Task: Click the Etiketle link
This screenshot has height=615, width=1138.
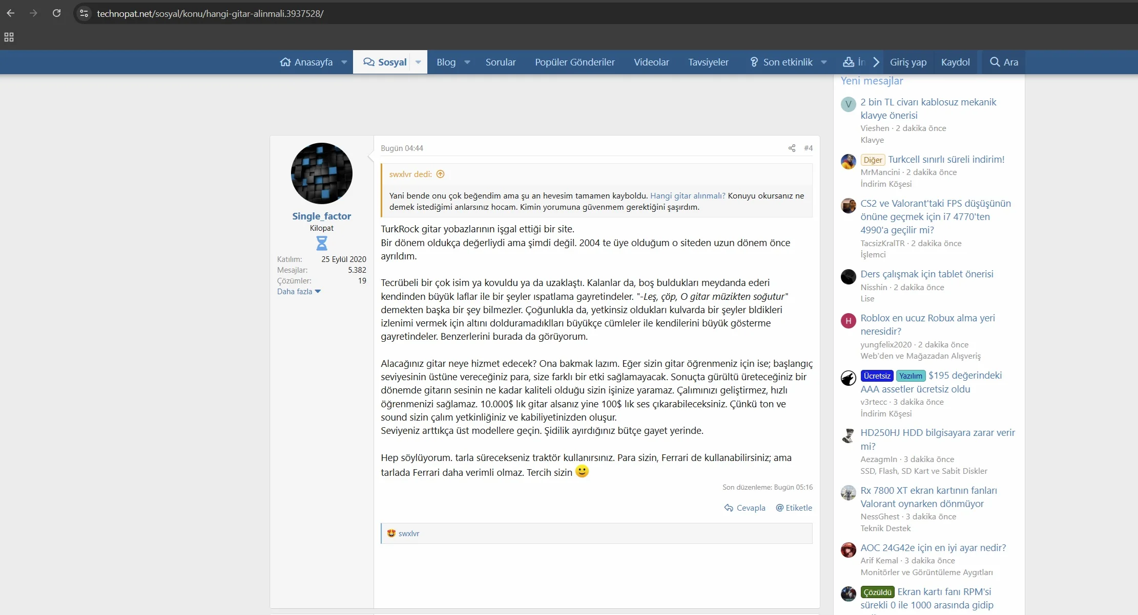Action: coord(794,508)
